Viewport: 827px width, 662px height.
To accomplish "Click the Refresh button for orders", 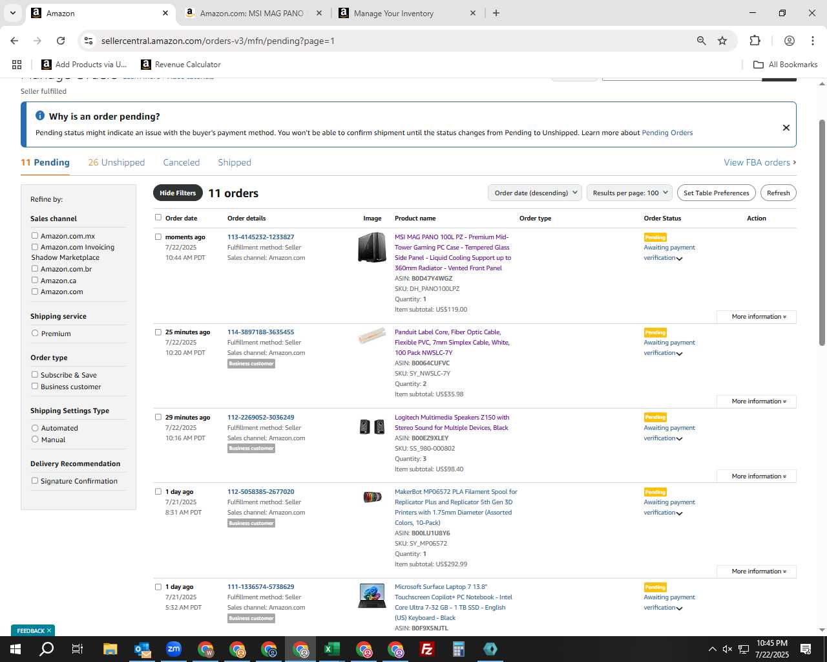I will point(779,193).
